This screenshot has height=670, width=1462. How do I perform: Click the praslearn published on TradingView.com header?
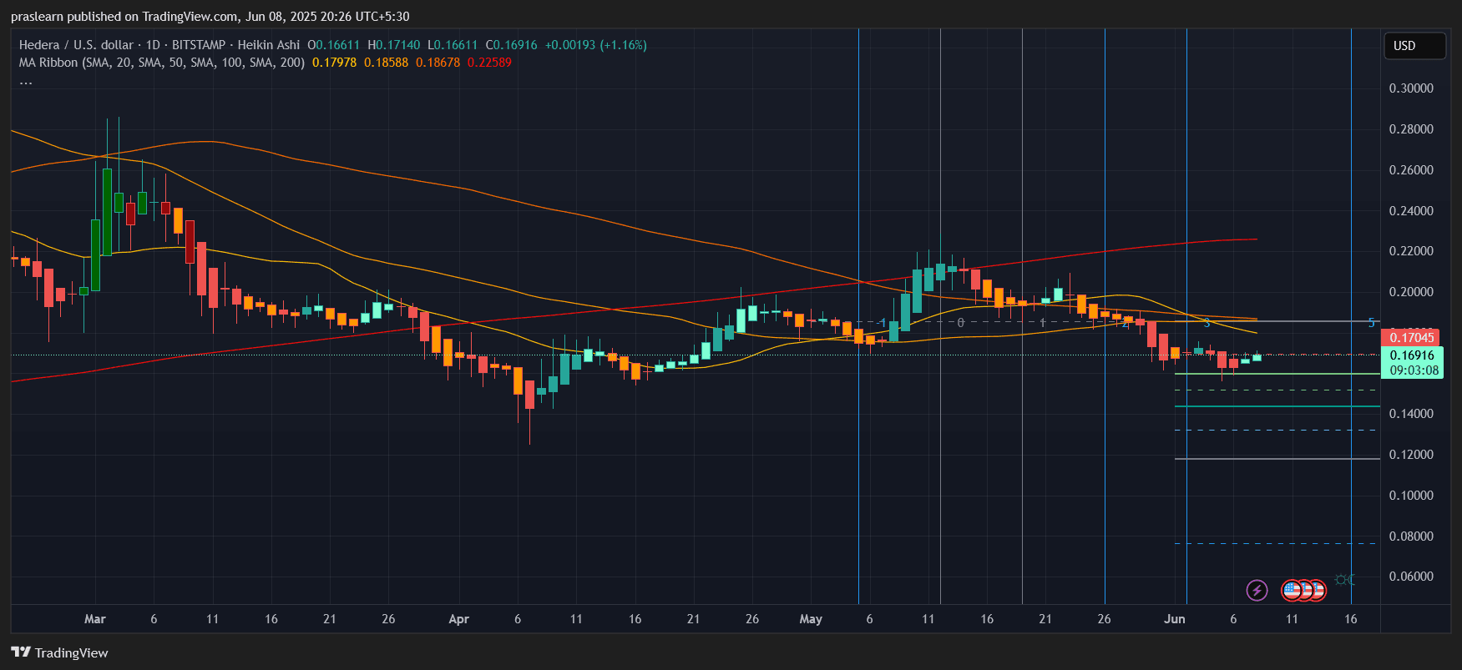pos(210,17)
